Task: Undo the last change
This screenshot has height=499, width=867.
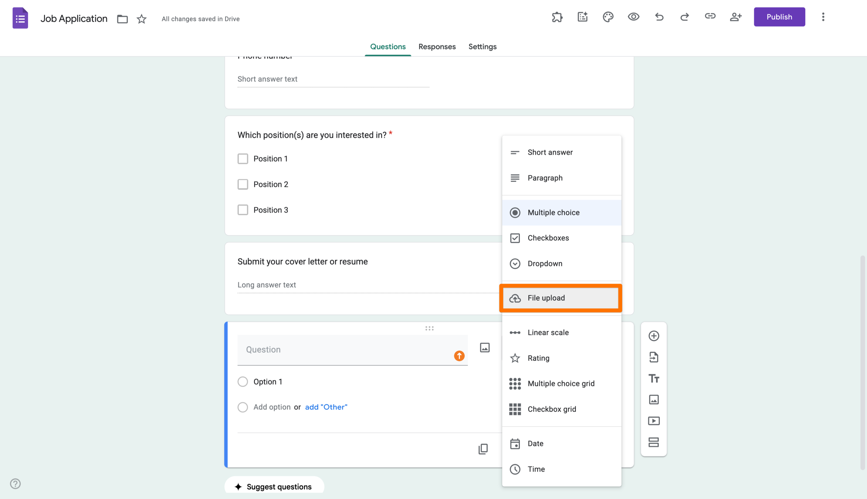Action: [659, 17]
